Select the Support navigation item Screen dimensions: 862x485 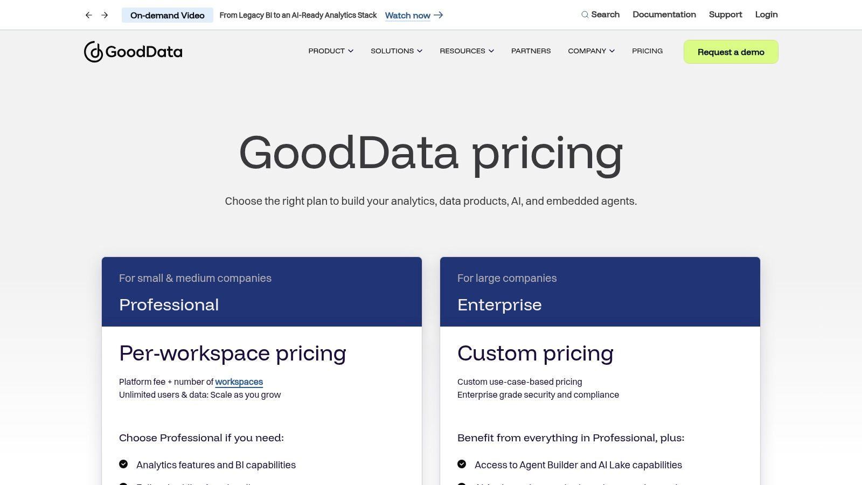tap(725, 15)
